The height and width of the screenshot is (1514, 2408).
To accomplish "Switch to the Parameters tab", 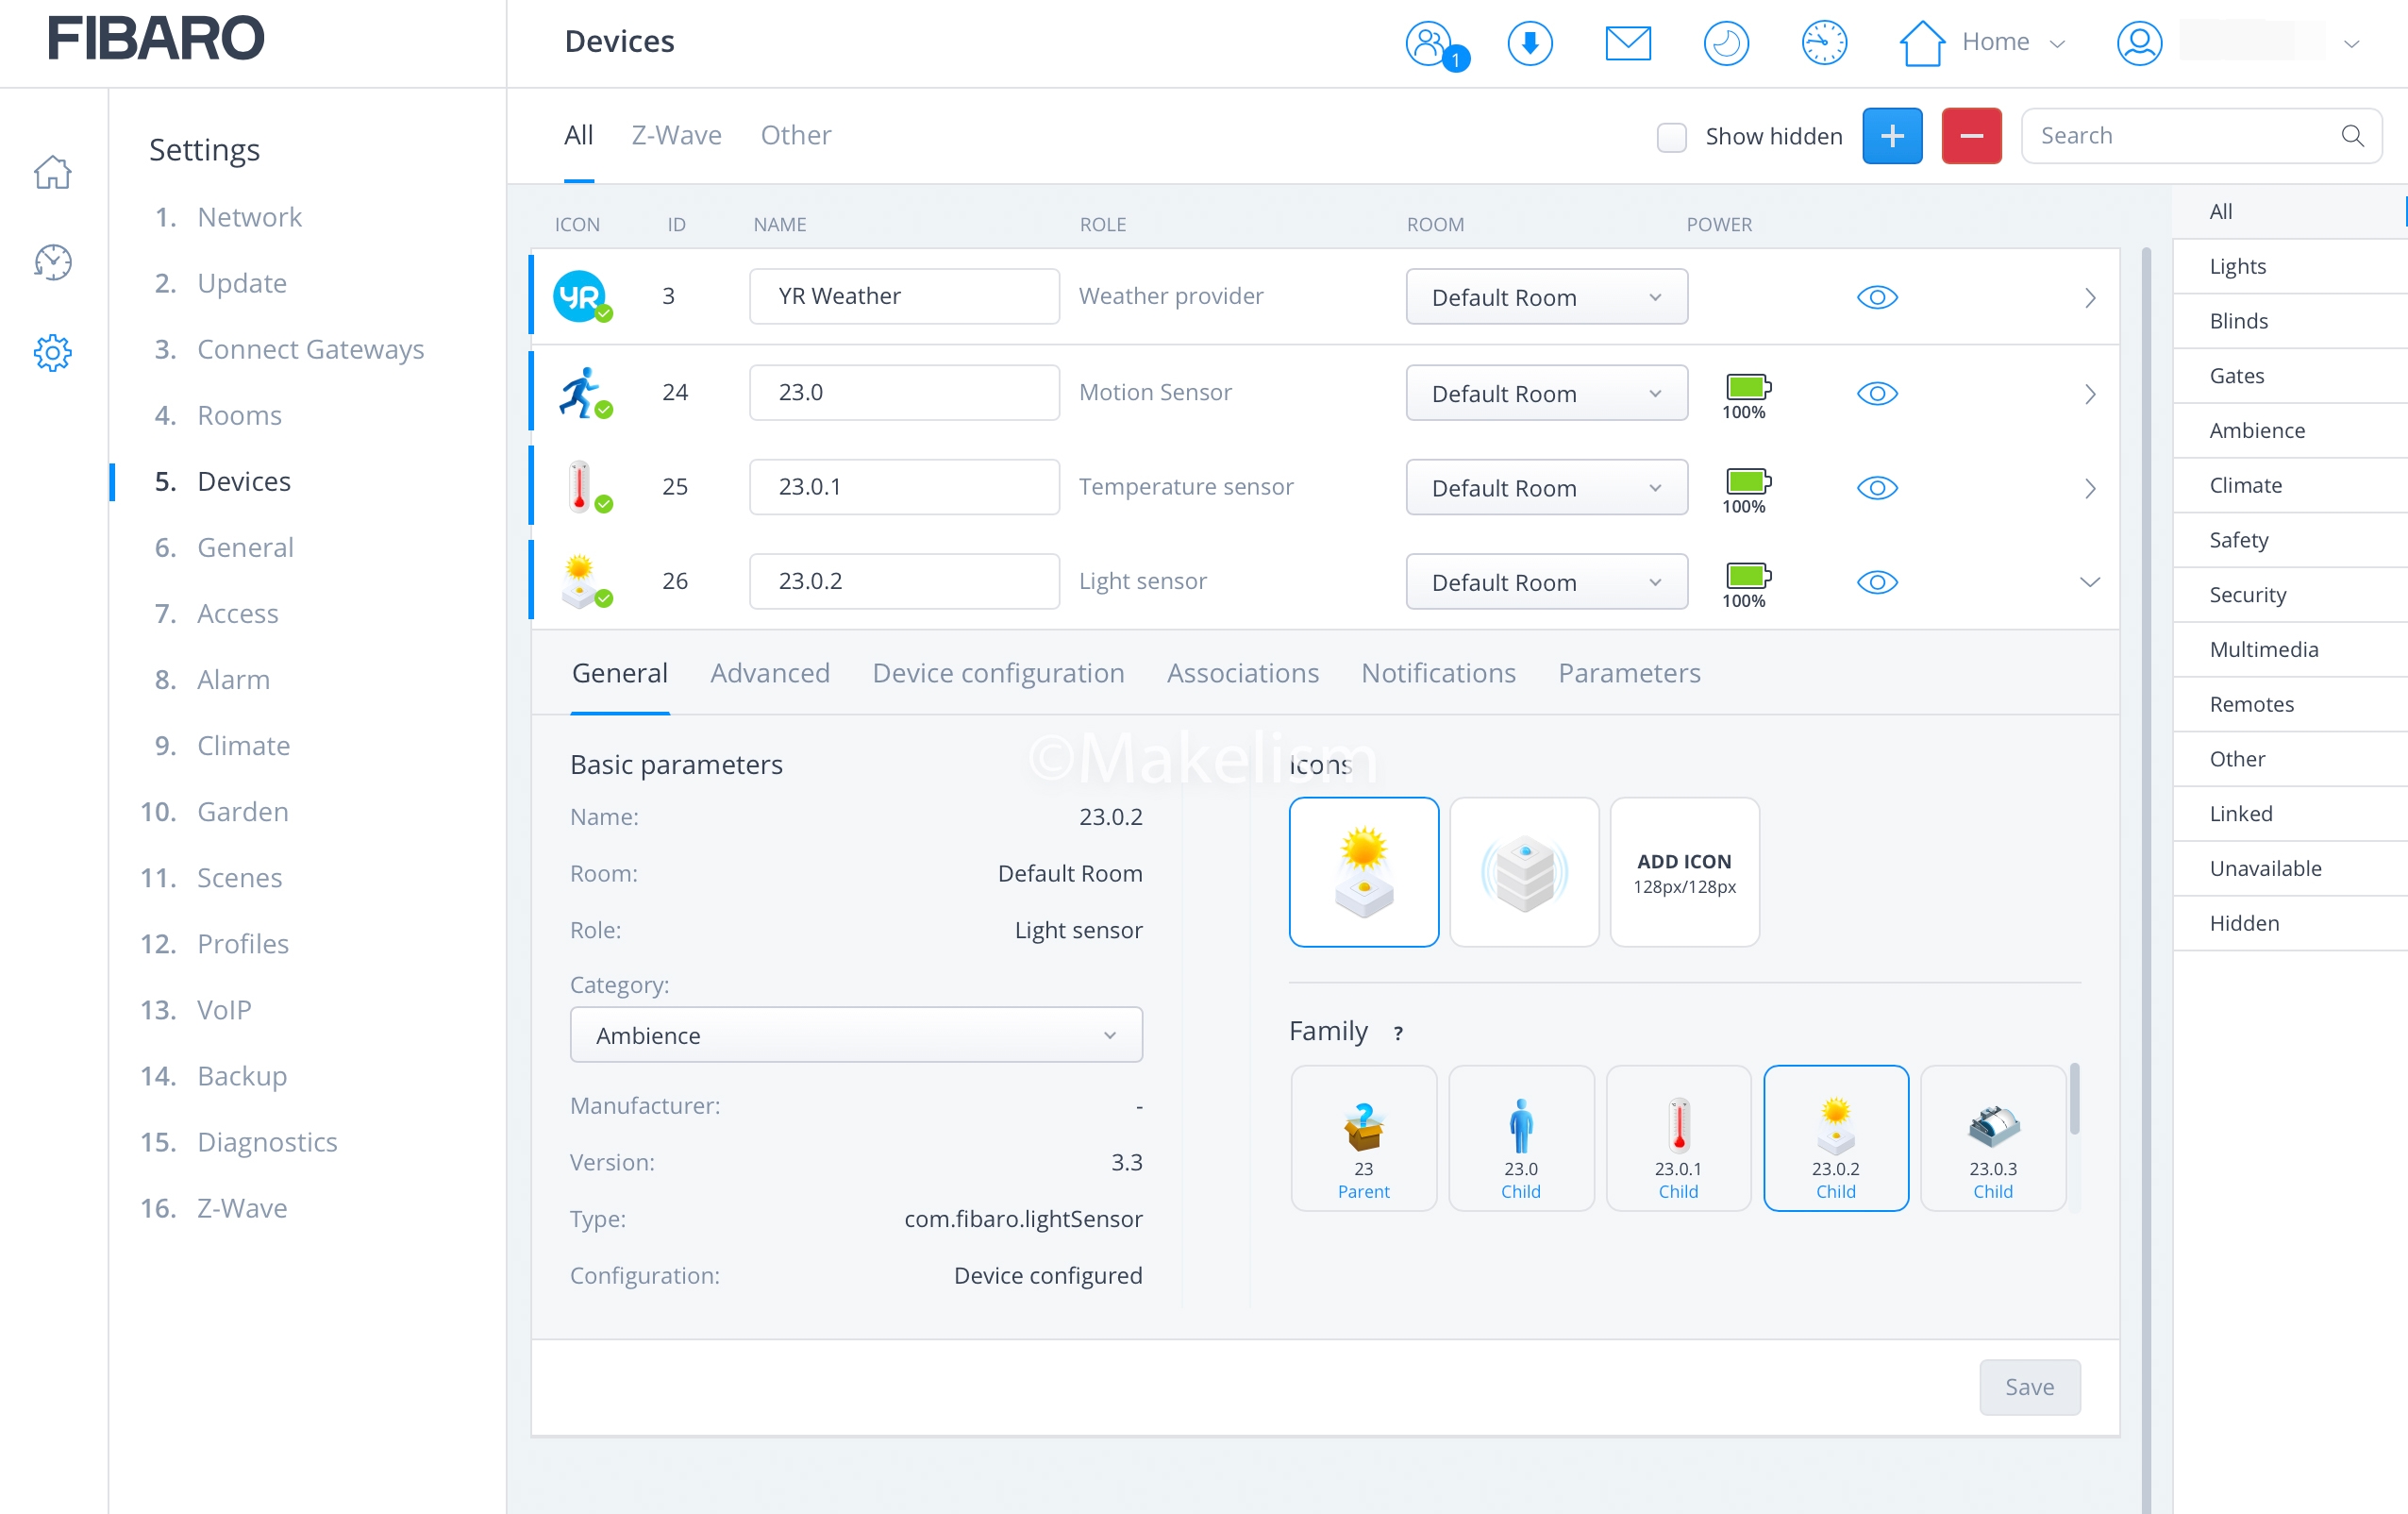I will click(1628, 672).
